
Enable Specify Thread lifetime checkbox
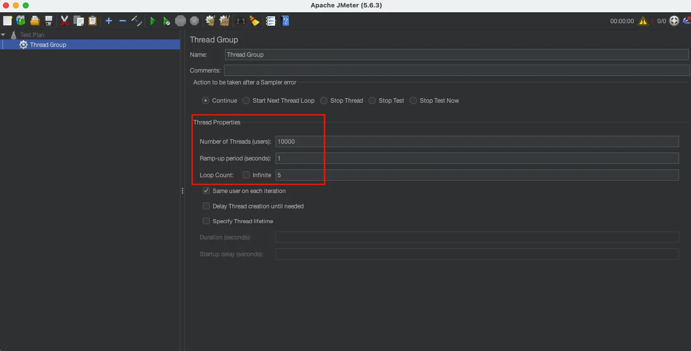click(206, 221)
